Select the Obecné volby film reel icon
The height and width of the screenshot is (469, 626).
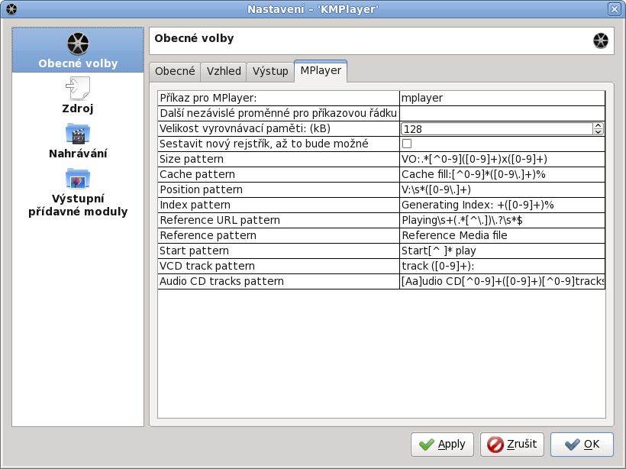pos(78,44)
